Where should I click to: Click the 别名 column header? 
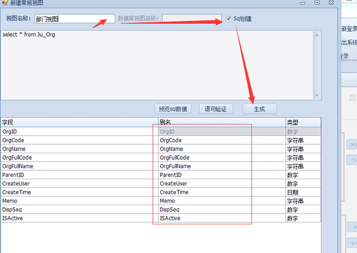[222, 122]
